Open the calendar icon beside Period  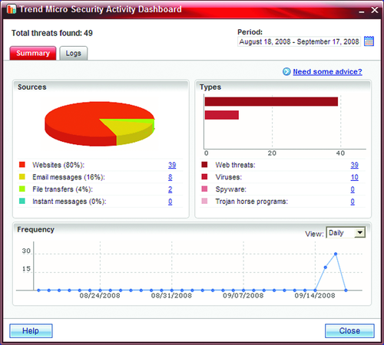coord(369,41)
